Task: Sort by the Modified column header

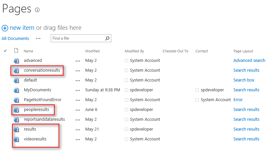Action: click(92, 51)
